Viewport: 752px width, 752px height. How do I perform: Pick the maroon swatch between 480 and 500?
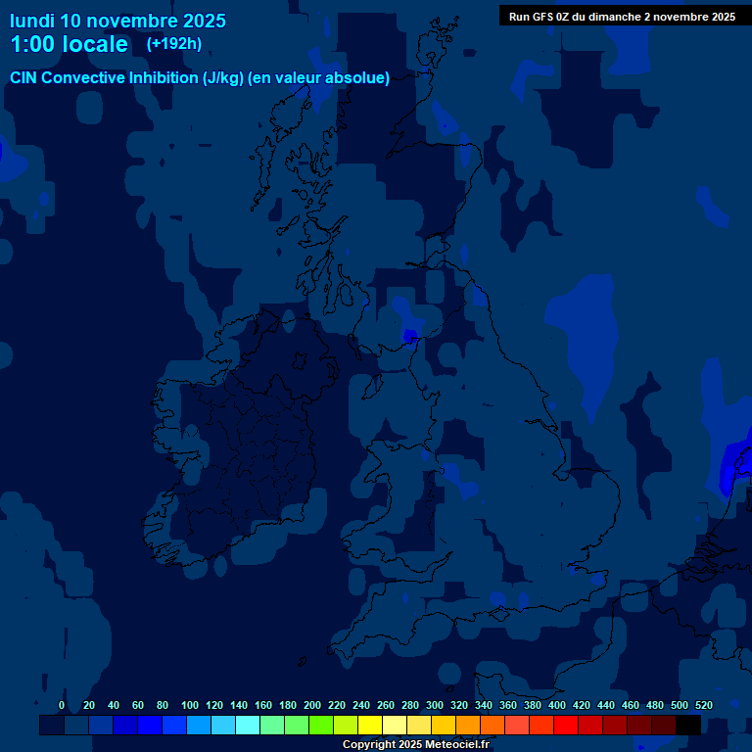click(663, 725)
